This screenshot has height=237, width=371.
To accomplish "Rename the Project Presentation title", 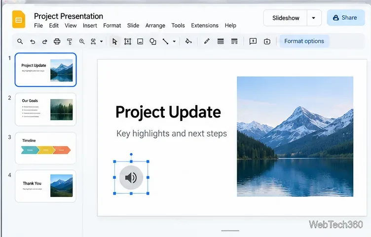I will 69,16.
